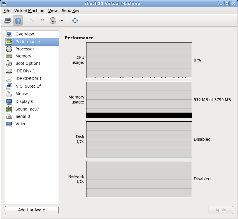Open the Virtual Machine menu
The height and width of the screenshot is (219, 238).
click(x=29, y=11)
